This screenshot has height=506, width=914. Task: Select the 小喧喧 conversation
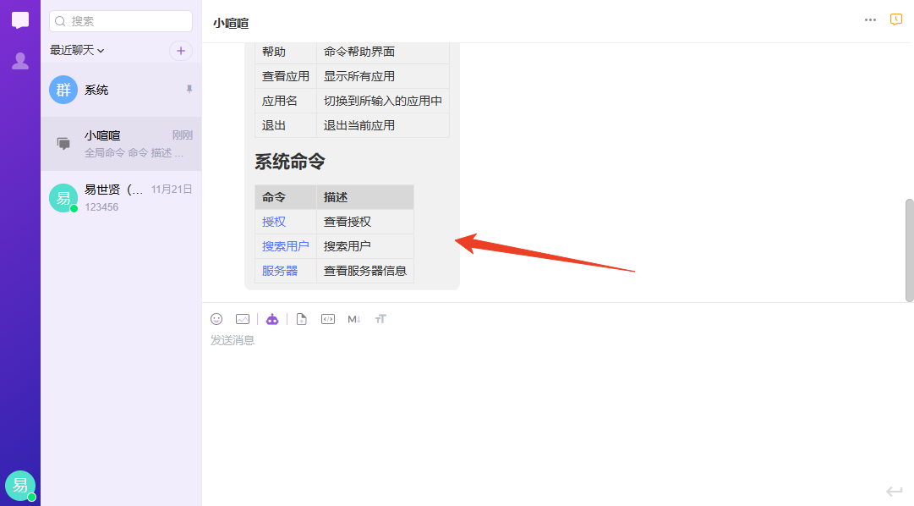[121, 143]
